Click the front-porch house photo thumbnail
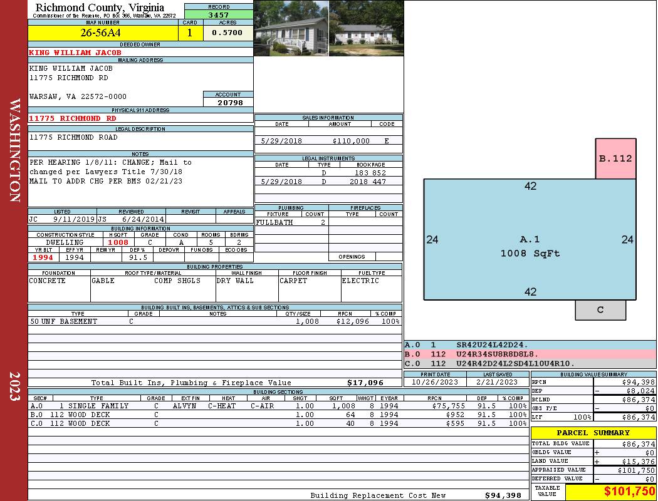This screenshot has width=658, height=501. pos(291,28)
